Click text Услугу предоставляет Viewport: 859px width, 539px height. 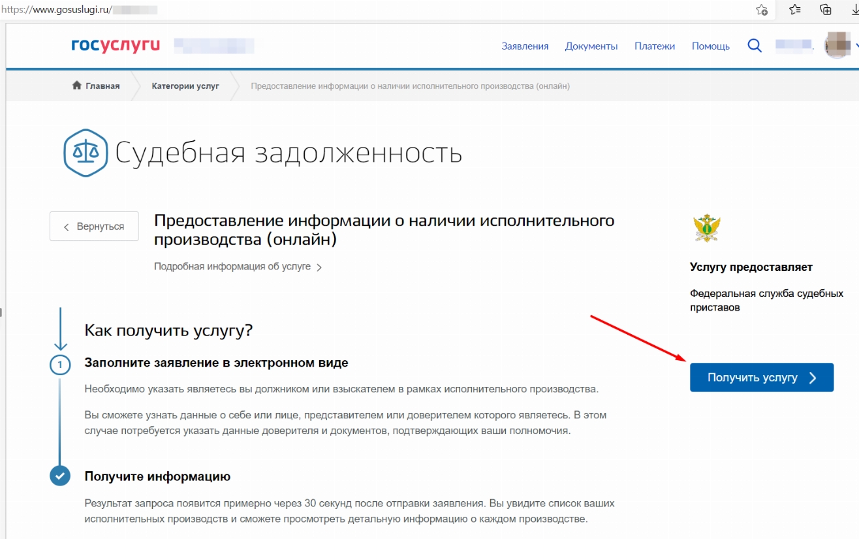[751, 267]
